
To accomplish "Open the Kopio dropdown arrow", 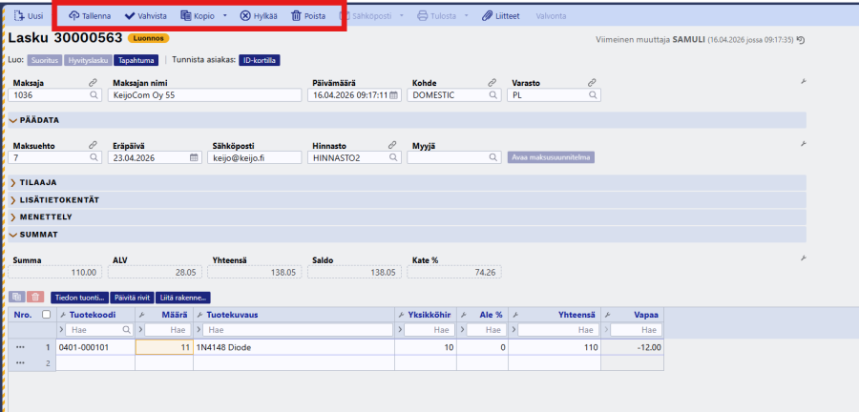I will pyautogui.click(x=224, y=16).
